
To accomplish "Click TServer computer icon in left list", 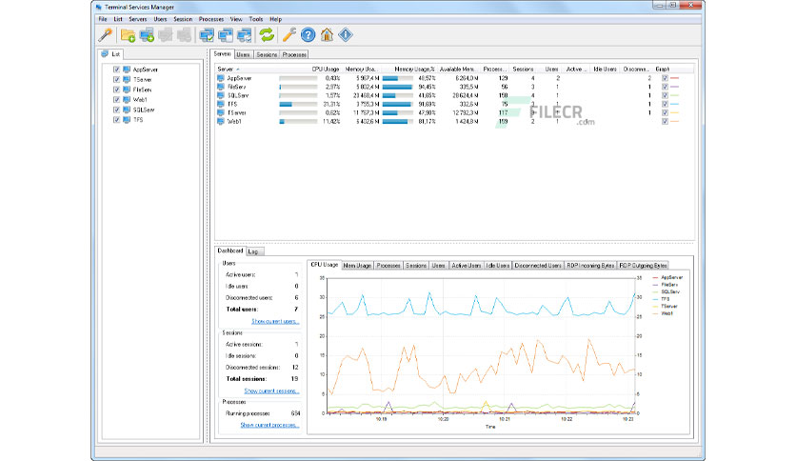I will tap(127, 79).
